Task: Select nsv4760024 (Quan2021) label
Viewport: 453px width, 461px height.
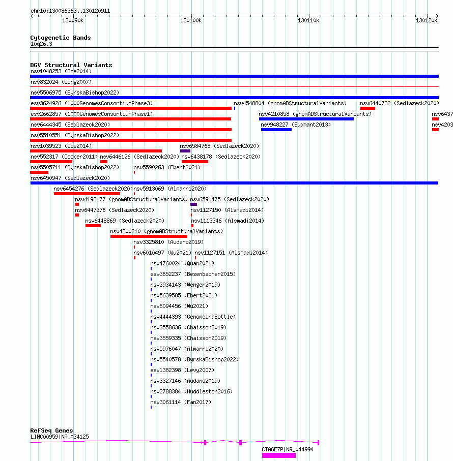Action: 182,263
